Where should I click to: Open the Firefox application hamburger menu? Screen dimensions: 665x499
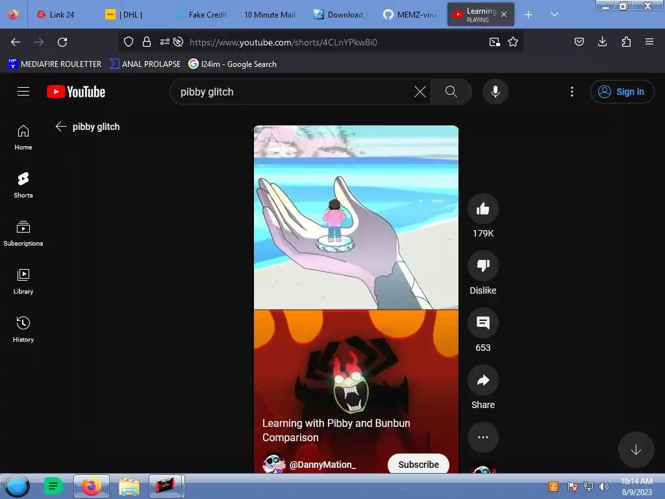pos(649,42)
